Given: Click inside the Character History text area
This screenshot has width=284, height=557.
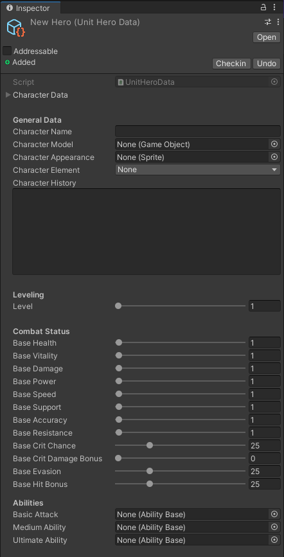Looking at the screenshot, I should point(146,232).
